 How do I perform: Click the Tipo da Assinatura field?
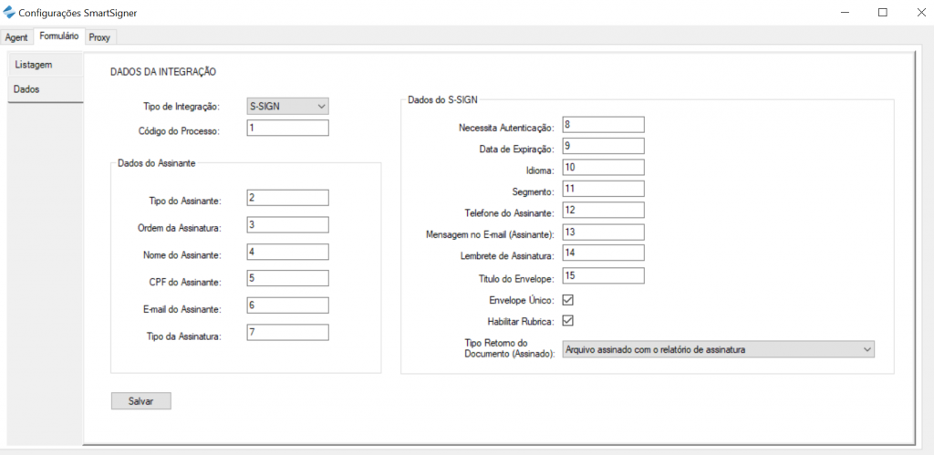click(x=287, y=332)
